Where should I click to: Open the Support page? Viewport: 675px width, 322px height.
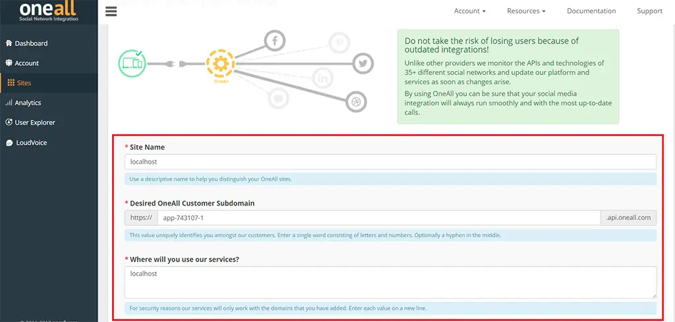tap(649, 11)
